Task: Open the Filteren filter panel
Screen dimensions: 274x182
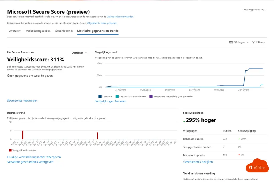Action: pos(258,42)
